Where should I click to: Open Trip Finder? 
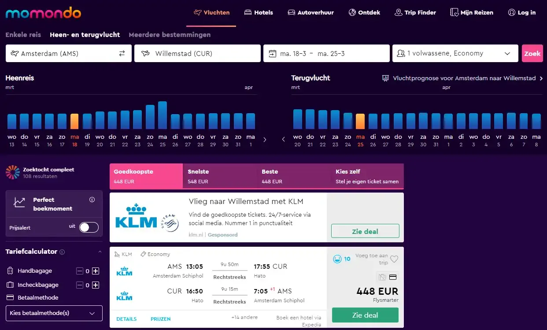(415, 12)
